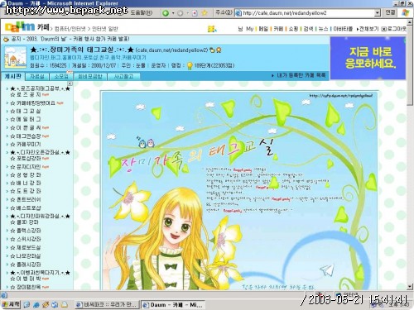
Task: Open the 제로보드실 board
Action: 26,248
